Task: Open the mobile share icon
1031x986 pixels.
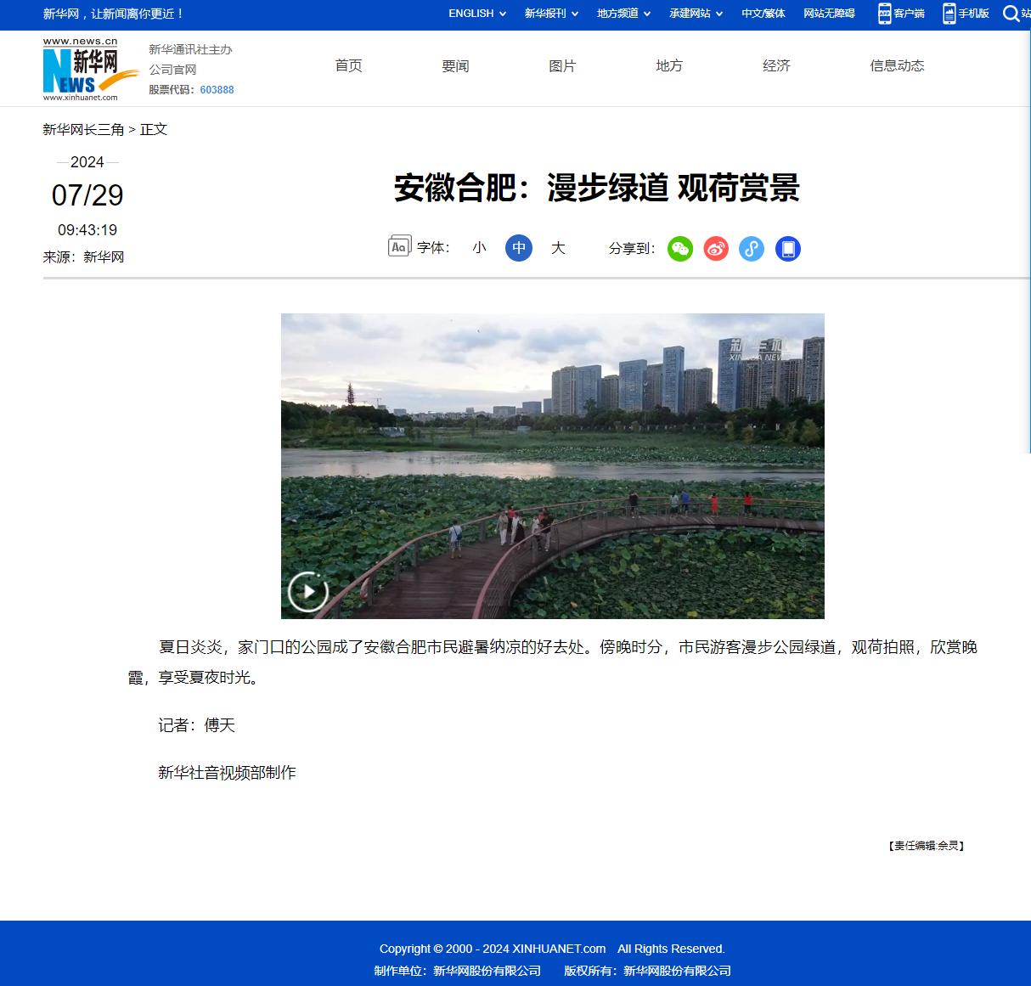Action: click(x=788, y=249)
